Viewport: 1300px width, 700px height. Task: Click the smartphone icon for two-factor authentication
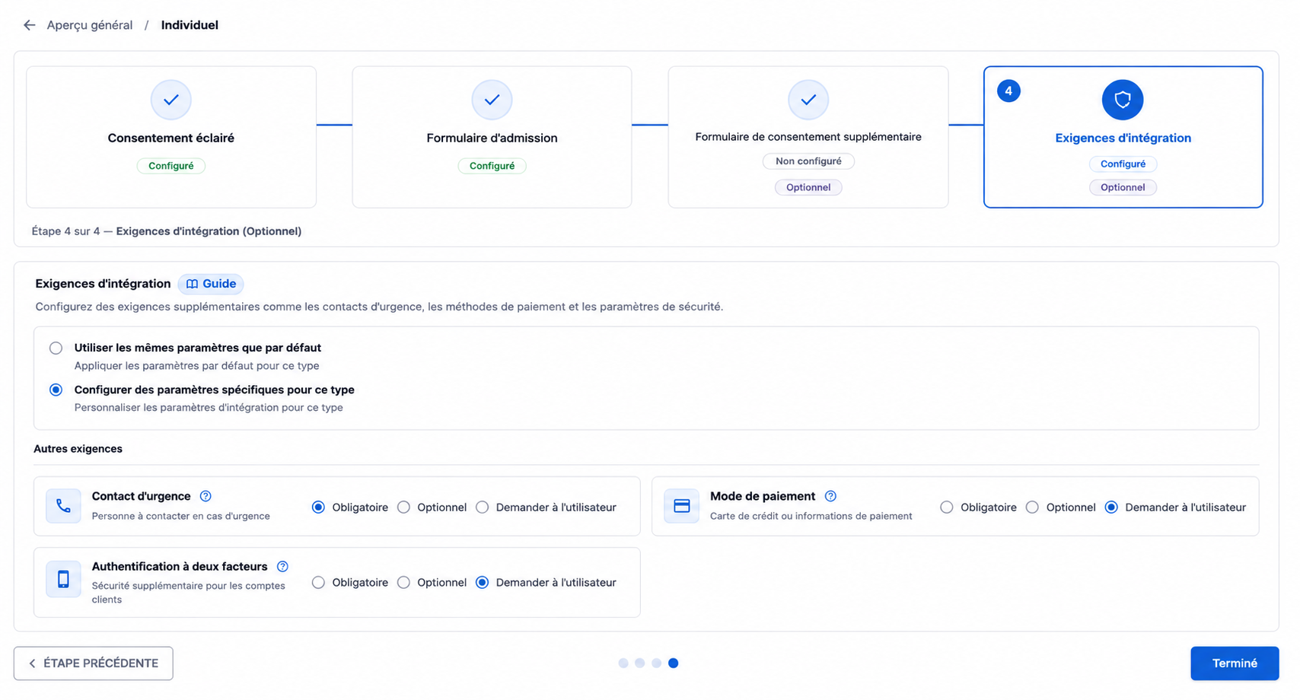pos(63,579)
